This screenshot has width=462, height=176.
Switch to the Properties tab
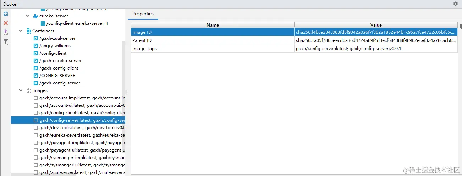pyautogui.click(x=143, y=14)
